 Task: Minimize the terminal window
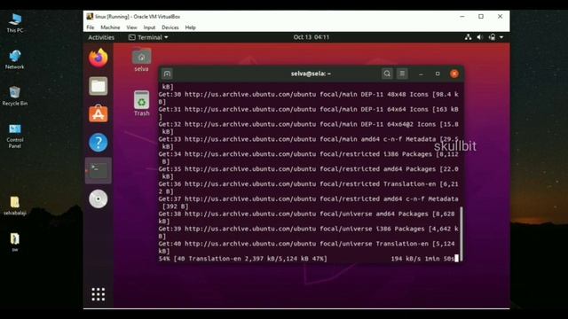click(x=421, y=74)
